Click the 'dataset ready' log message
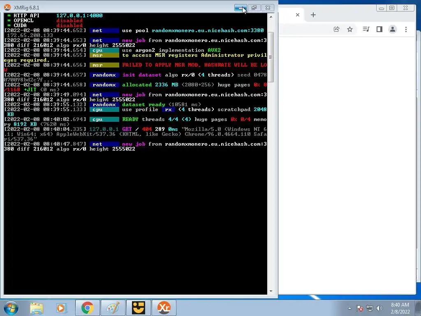This screenshot has width=421, height=316. coord(143,105)
